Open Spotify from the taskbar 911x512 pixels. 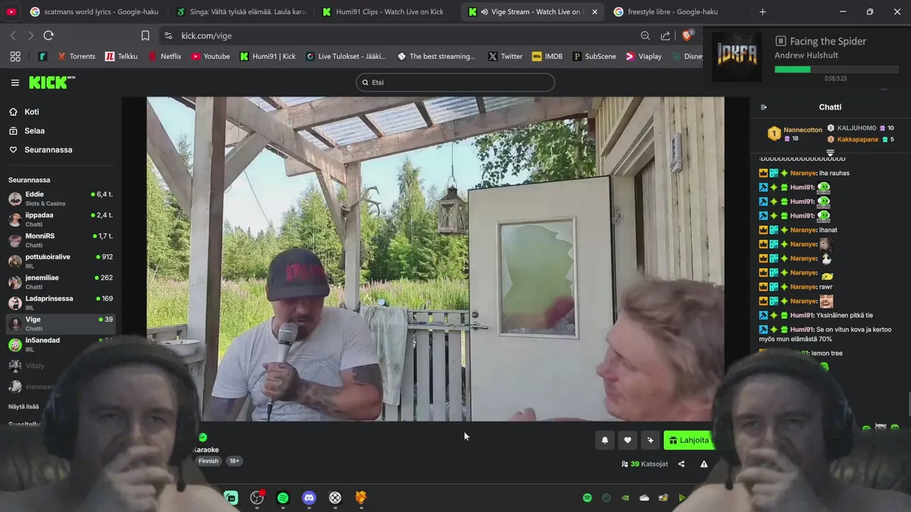283,498
